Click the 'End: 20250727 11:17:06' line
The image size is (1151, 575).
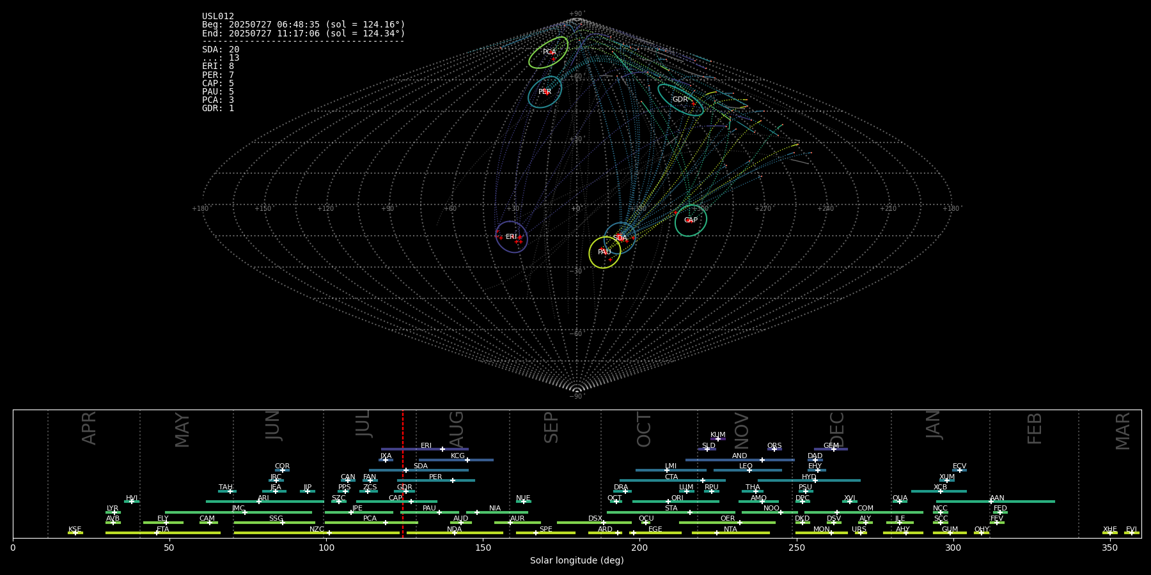(304, 33)
